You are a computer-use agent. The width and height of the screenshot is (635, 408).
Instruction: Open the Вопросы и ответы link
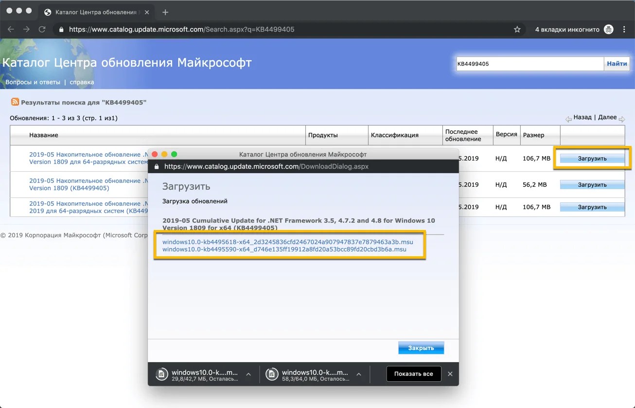point(33,82)
